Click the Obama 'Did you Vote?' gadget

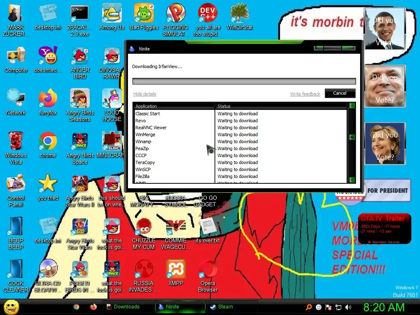(x=385, y=29)
